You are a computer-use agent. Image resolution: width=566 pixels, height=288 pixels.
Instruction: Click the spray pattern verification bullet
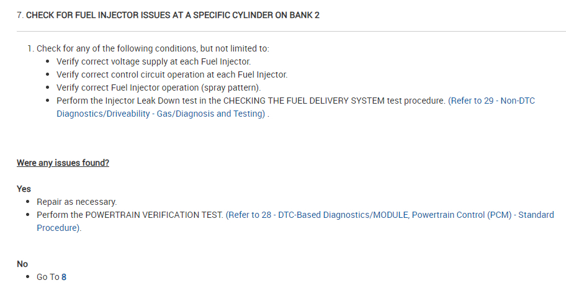click(x=158, y=88)
